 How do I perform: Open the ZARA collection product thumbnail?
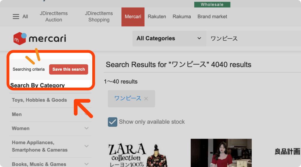click(139, 154)
